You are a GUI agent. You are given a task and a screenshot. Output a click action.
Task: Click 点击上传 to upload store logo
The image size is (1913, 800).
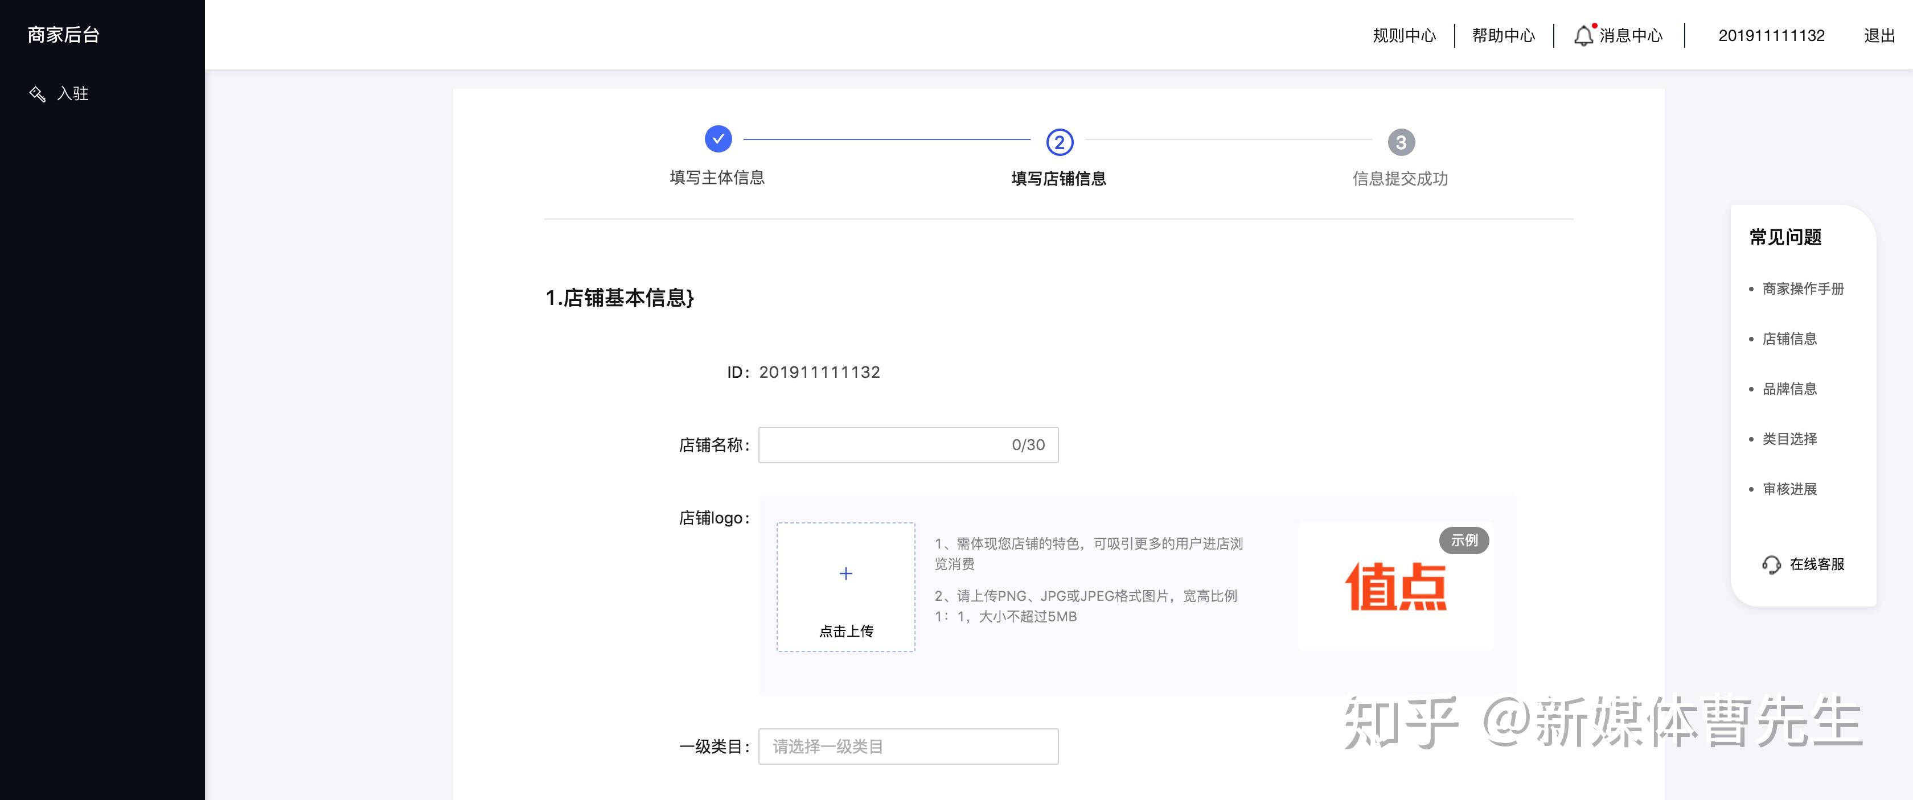click(x=846, y=631)
